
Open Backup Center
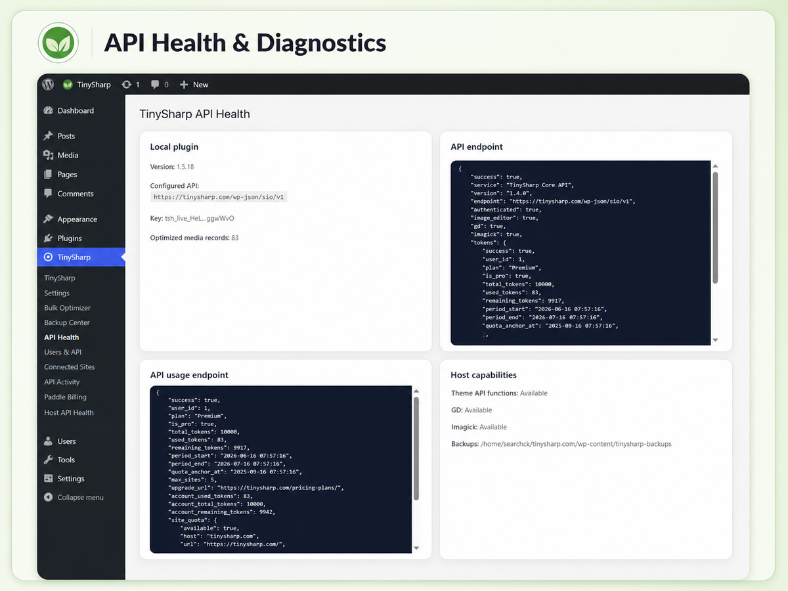[67, 323]
